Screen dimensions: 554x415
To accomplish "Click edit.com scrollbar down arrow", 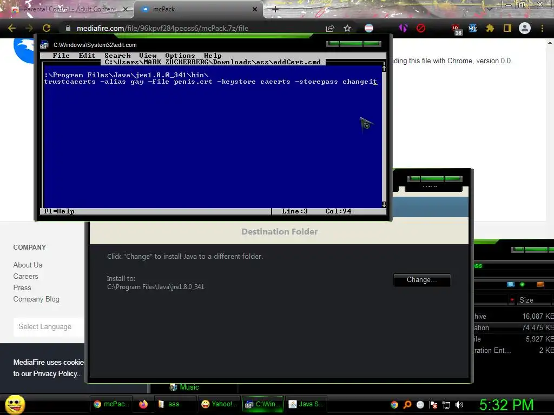I will point(384,205).
